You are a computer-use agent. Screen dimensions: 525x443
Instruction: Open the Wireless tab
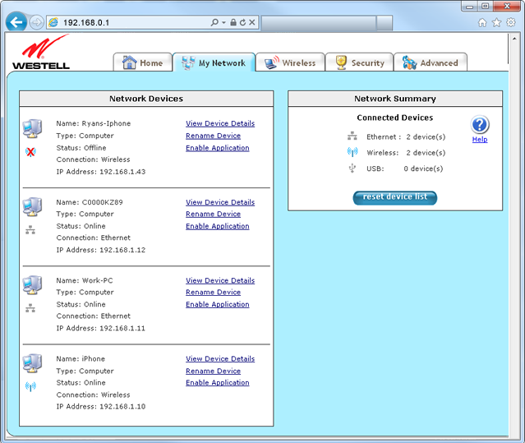[290, 62]
